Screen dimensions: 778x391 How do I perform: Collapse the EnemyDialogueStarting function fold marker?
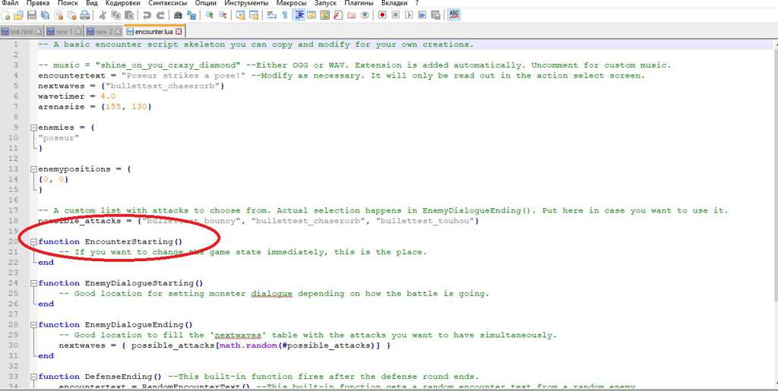tap(33, 283)
